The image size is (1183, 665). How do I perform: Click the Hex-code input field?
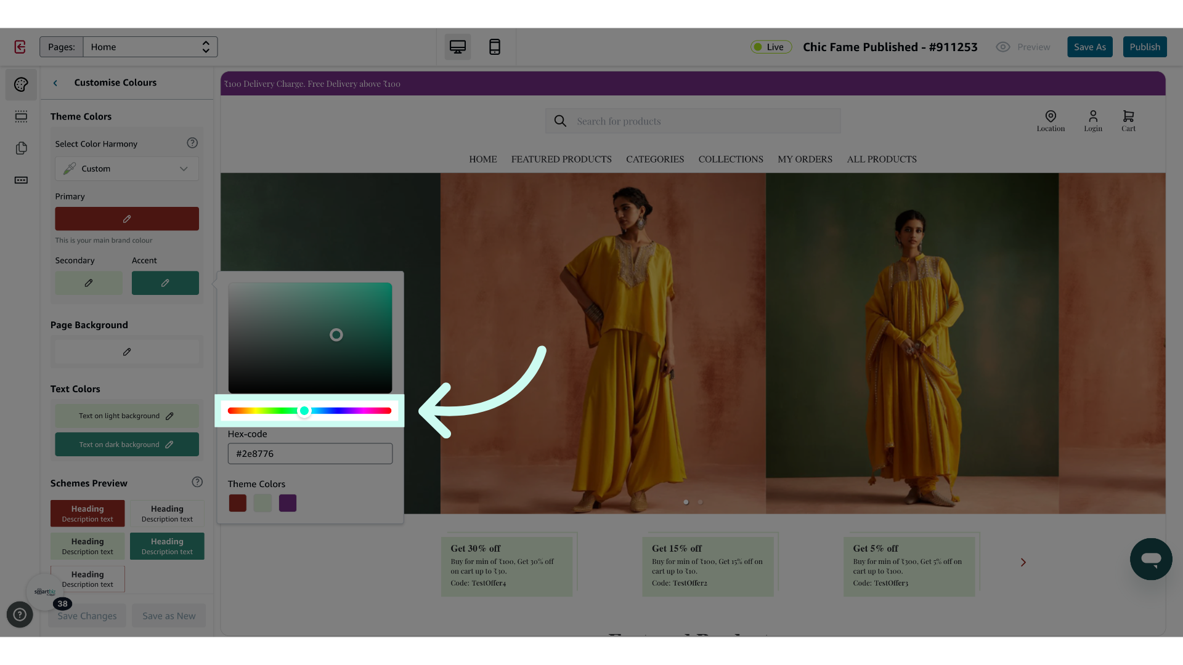(310, 454)
